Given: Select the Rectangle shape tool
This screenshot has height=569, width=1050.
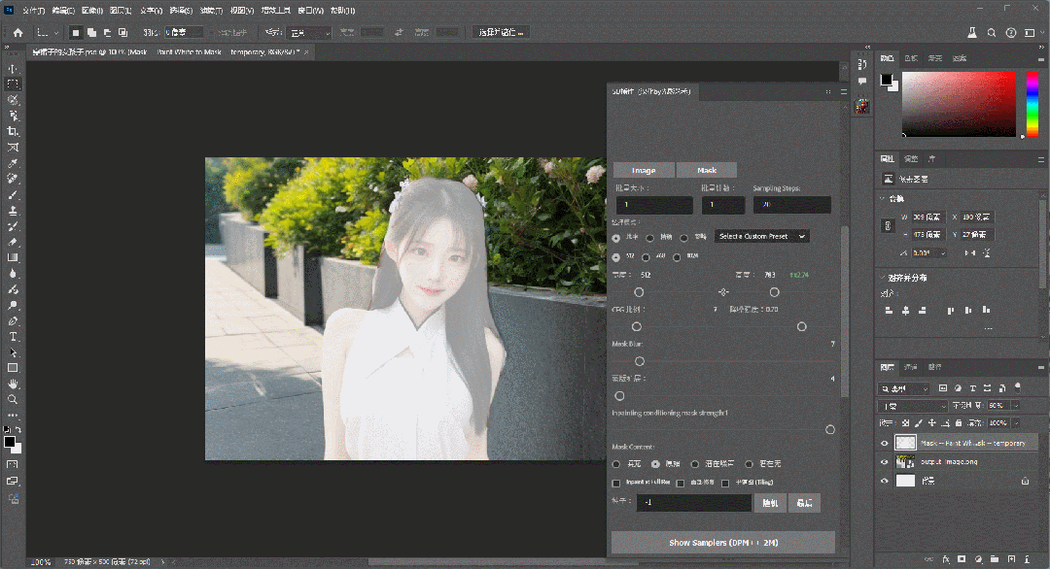Looking at the screenshot, I should (13, 368).
